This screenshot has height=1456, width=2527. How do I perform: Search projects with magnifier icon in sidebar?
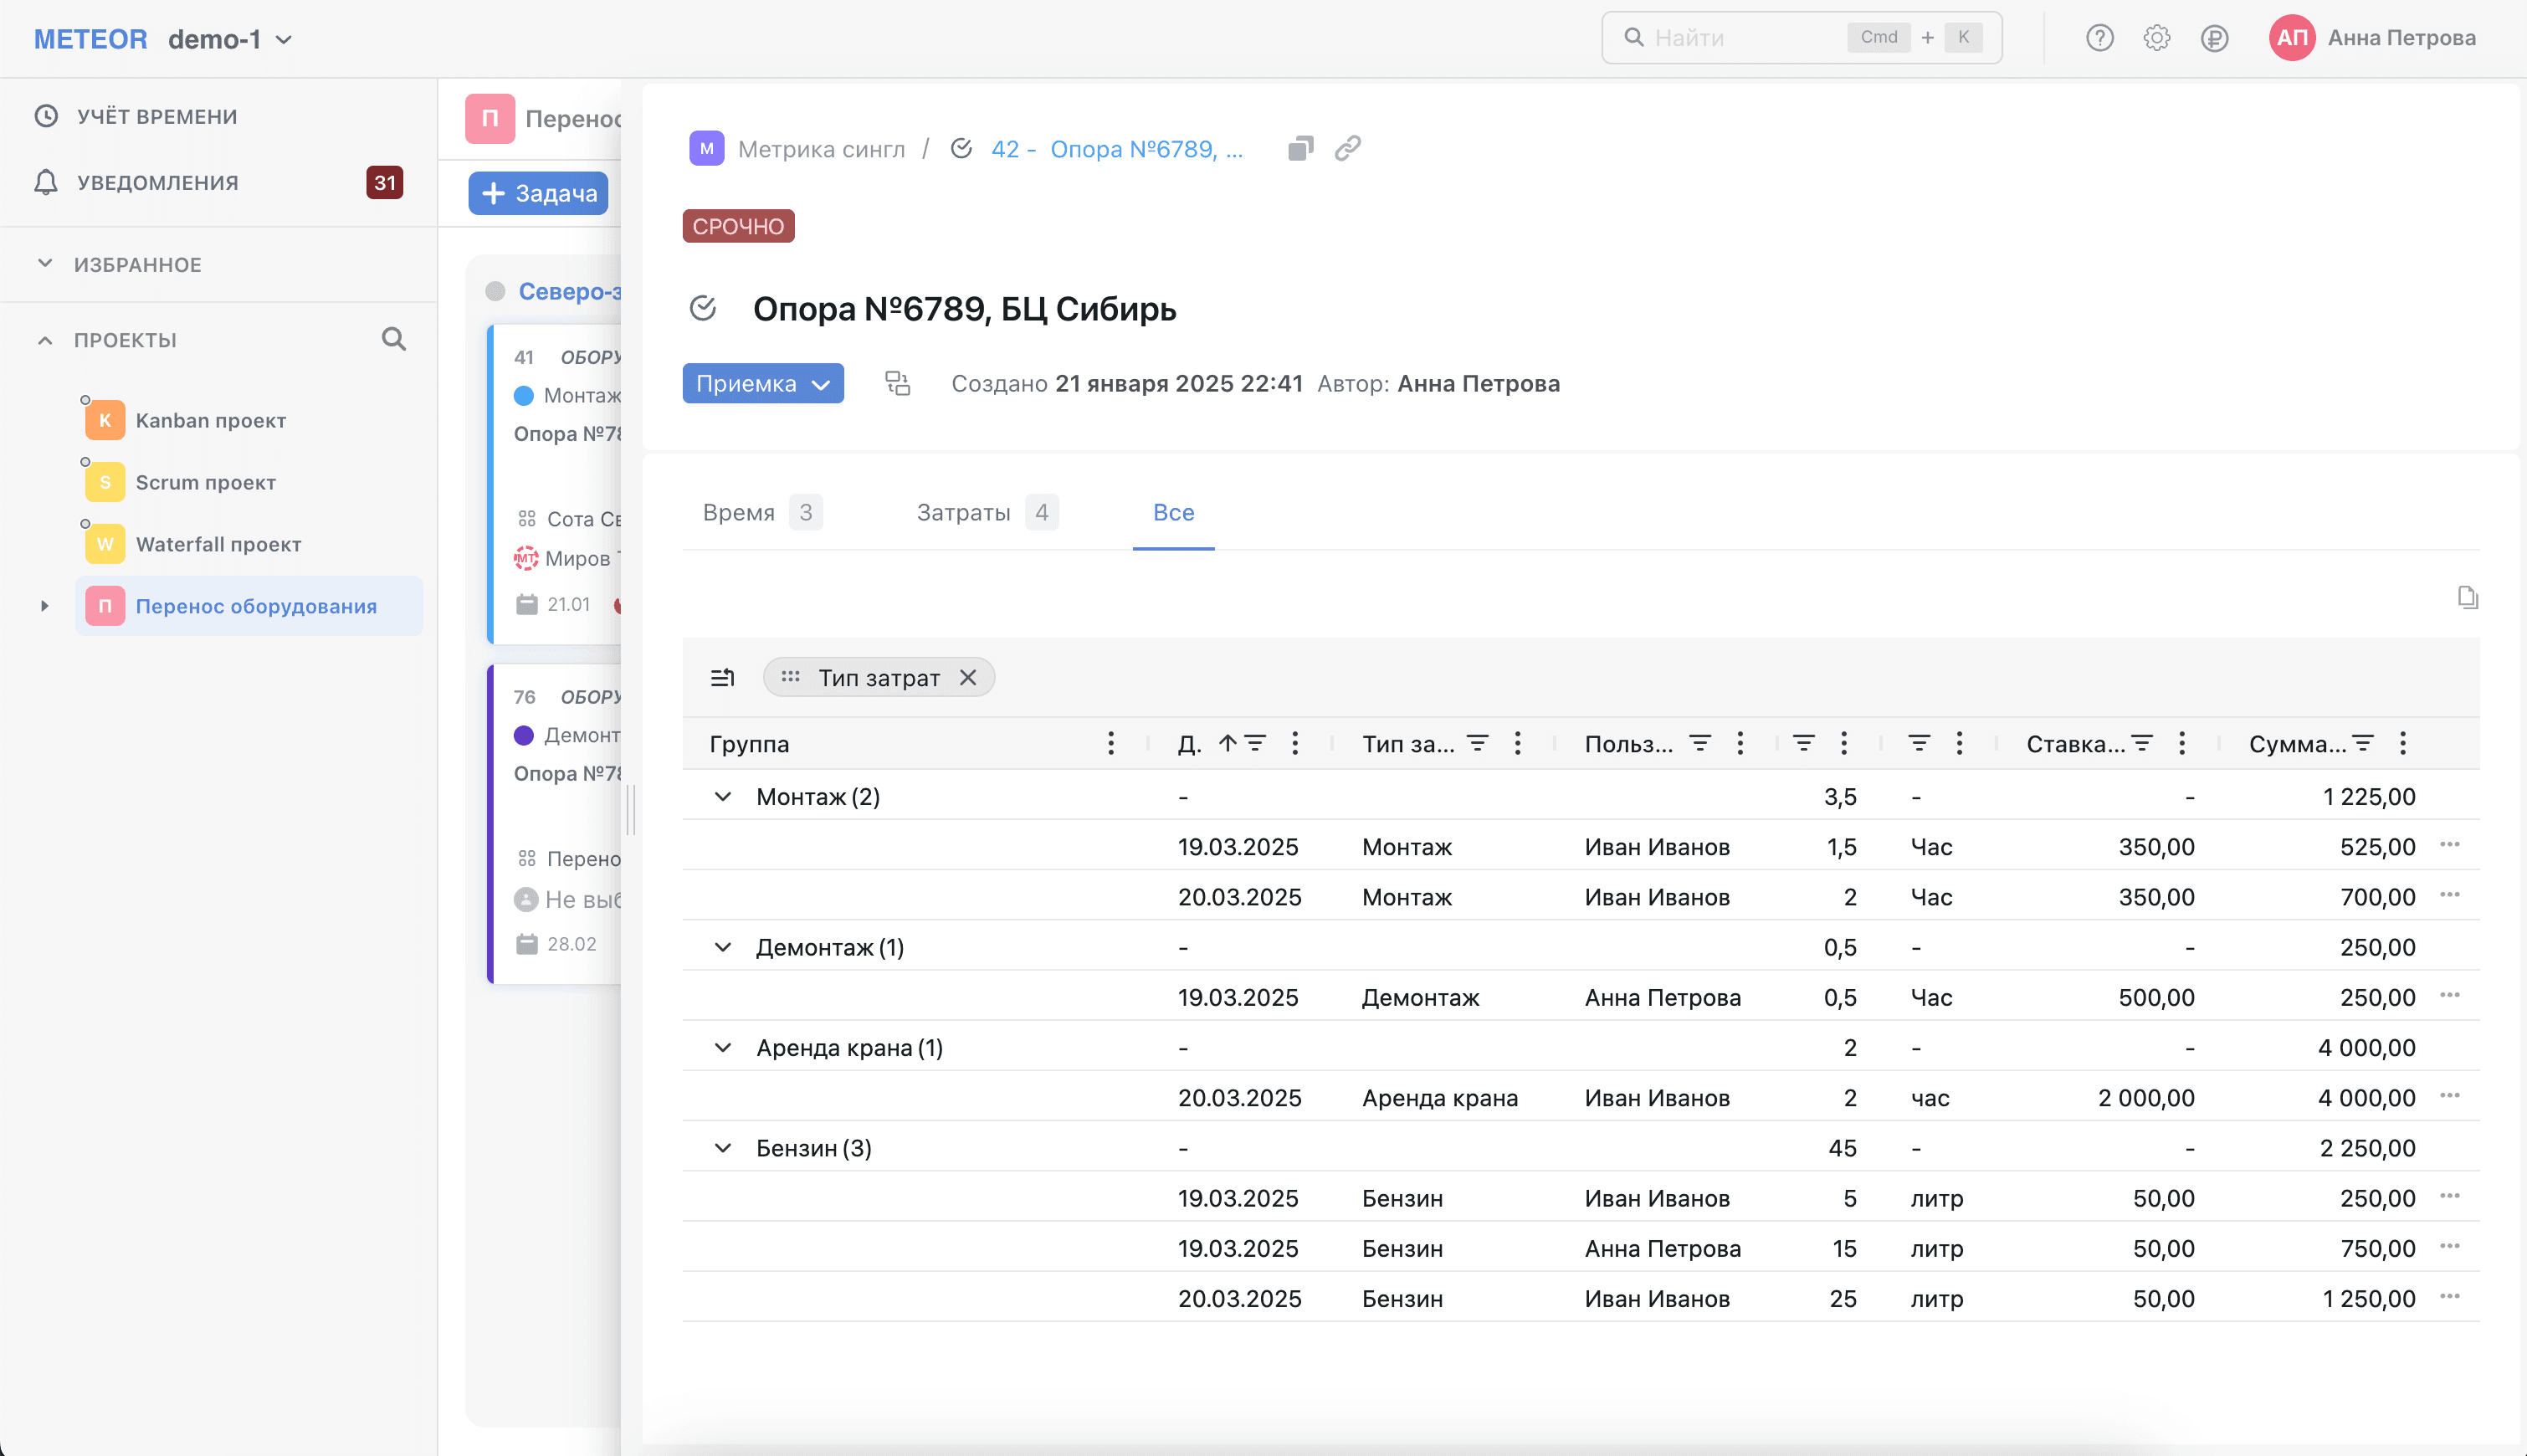click(x=394, y=339)
